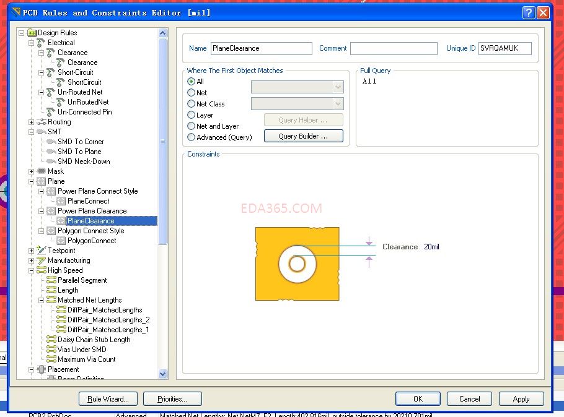This screenshot has height=417, width=564.
Task: Click the PlaneConnect rule icon
Action: (61, 201)
